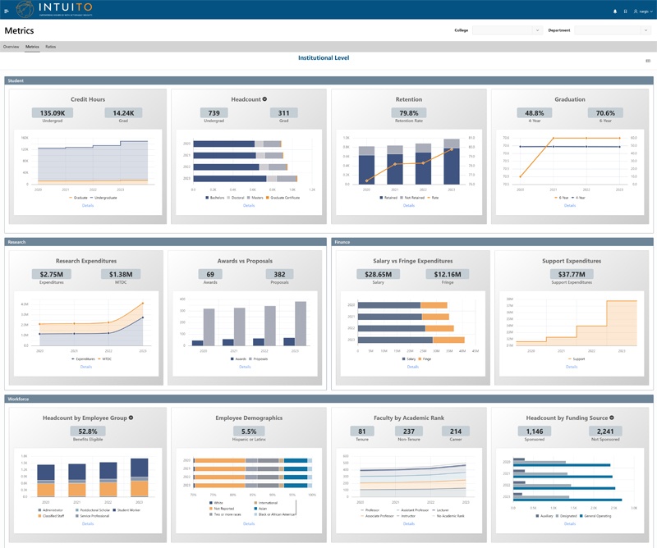Toggle the General Operating legend item
This screenshot has width=657, height=548.
[x=595, y=516]
